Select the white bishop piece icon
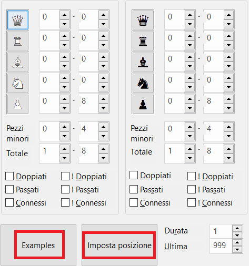Screen dimensions: 249x266 click(x=18, y=62)
